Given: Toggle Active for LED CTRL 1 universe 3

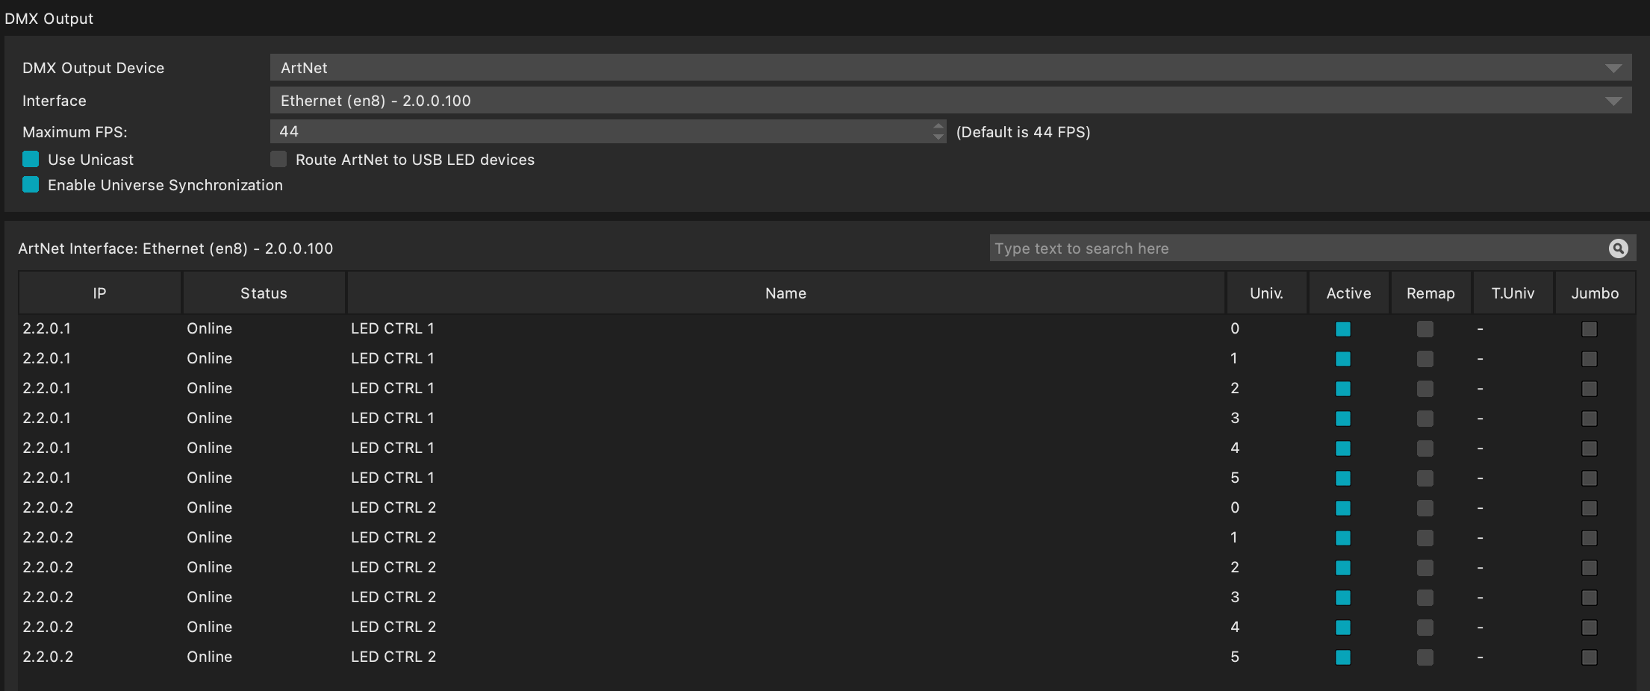Looking at the screenshot, I should (x=1343, y=419).
